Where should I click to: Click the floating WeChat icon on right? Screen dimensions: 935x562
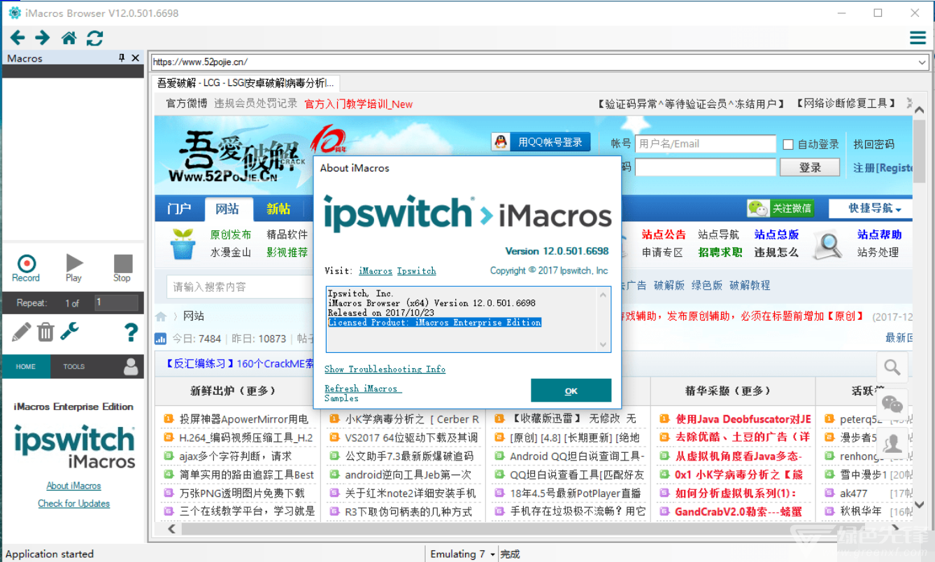892,404
